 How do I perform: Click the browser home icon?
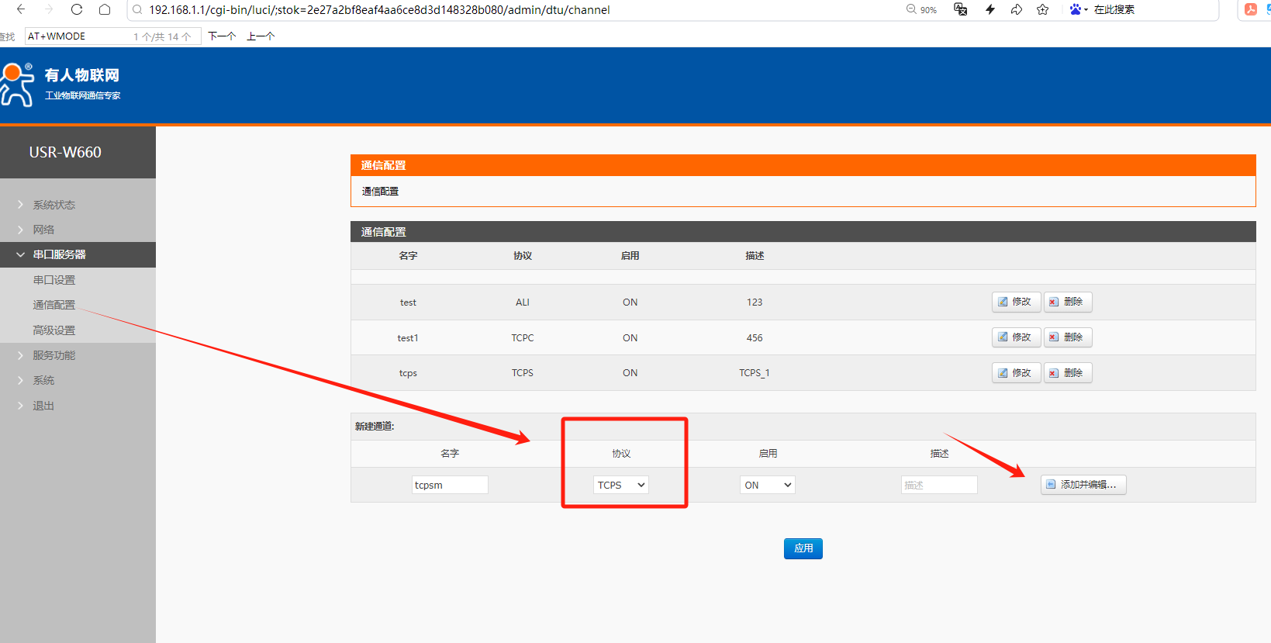105,9
